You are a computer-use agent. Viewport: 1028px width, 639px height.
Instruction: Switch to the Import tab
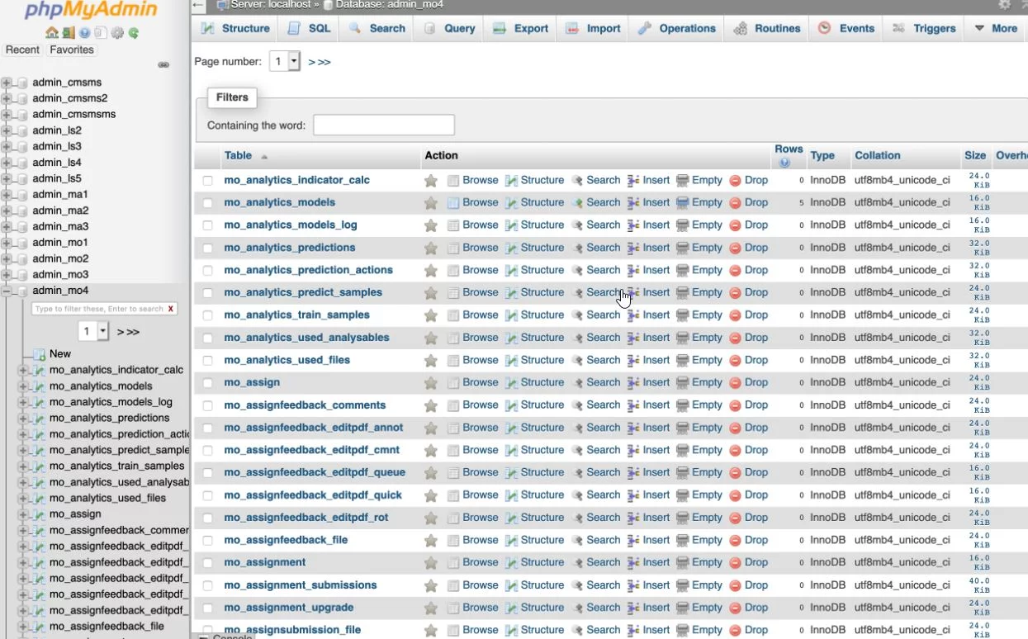[x=593, y=28]
